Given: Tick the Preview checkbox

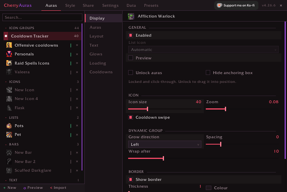Looking at the screenshot, I should point(131,58).
